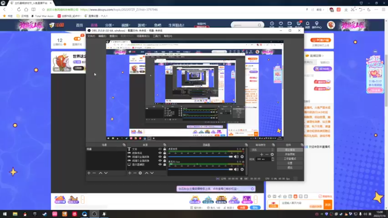Click the Douyu search magnifier icon
This screenshot has width=388, height=218.
(x=259, y=25)
